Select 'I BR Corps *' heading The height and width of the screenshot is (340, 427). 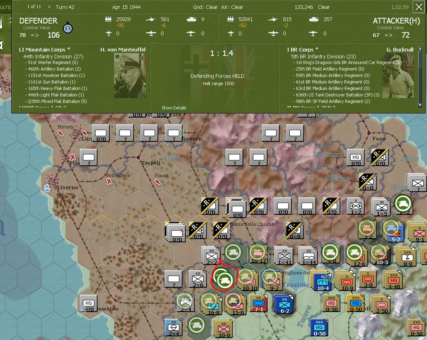(303, 49)
